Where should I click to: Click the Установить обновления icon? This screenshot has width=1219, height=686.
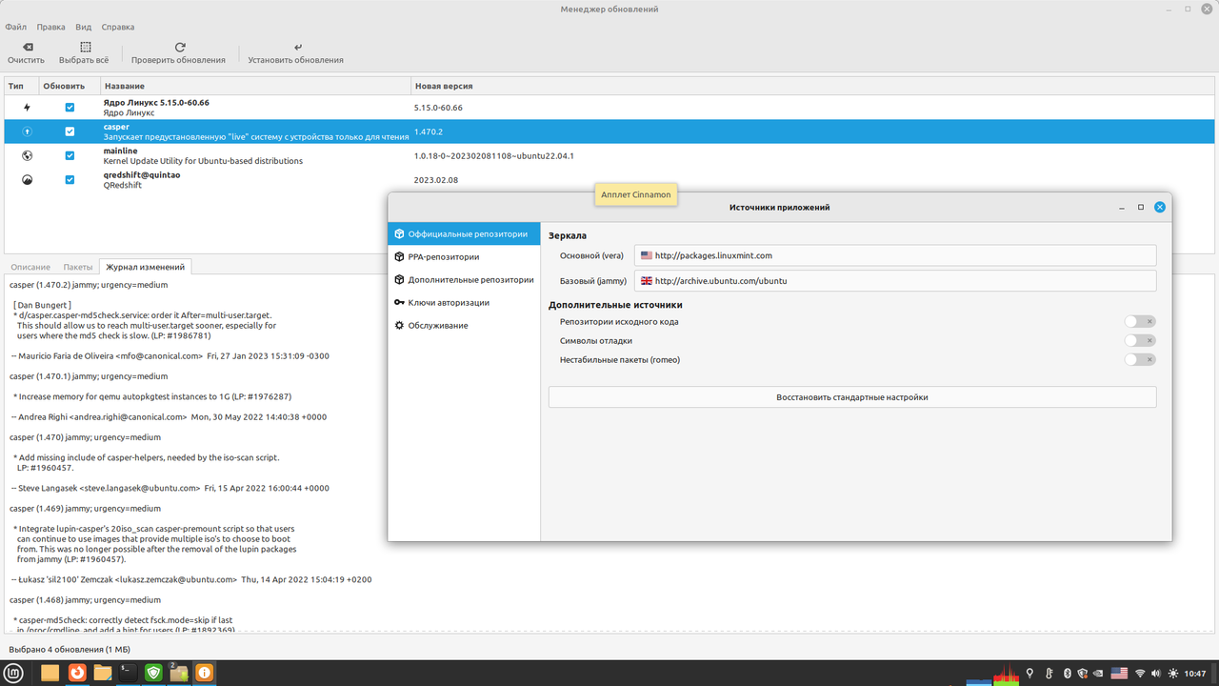click(x=297, y=47)
